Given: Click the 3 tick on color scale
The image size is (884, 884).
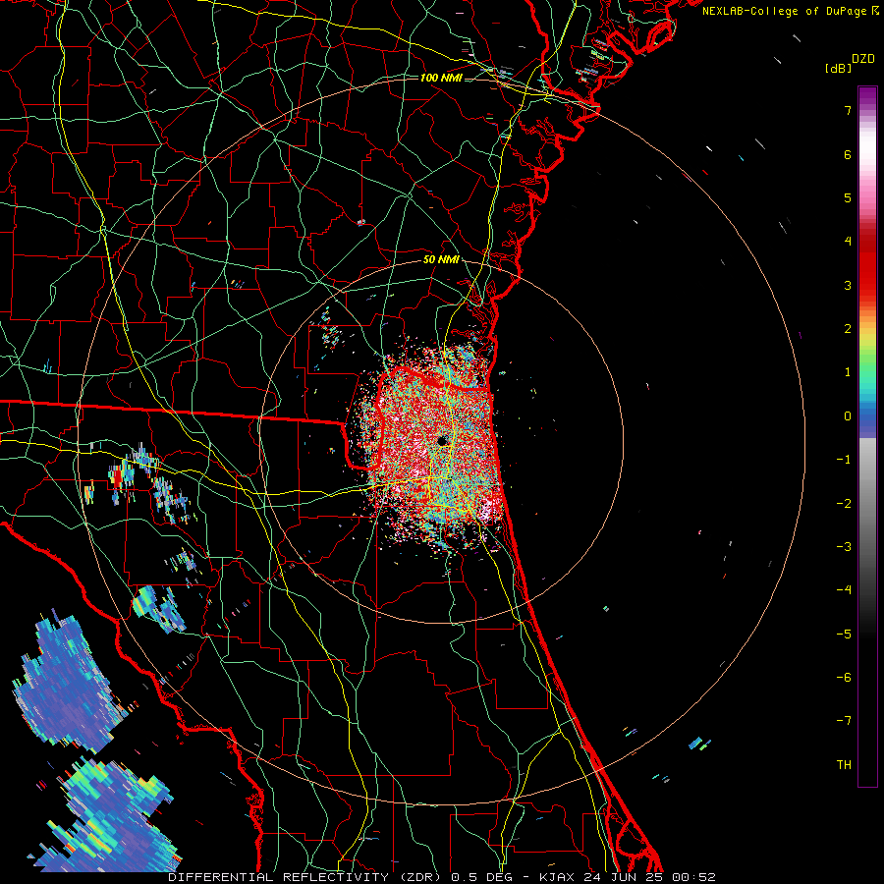Looking at the screenshot, I should (x=848, y=285).
